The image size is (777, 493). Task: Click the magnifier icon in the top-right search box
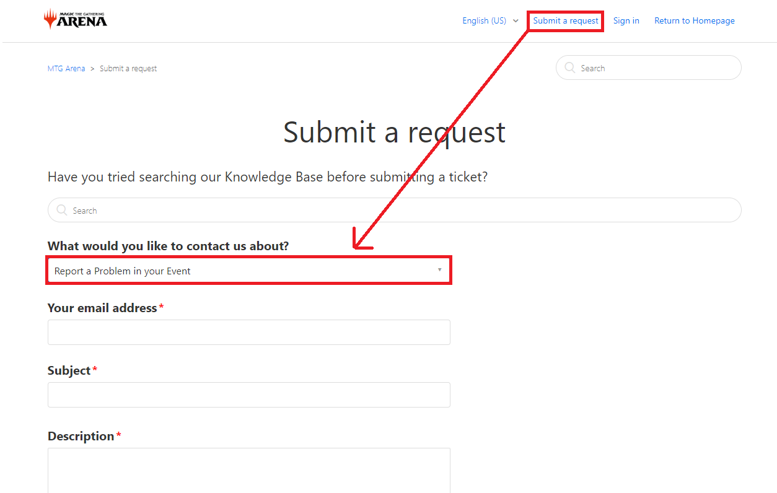(569, 68)
